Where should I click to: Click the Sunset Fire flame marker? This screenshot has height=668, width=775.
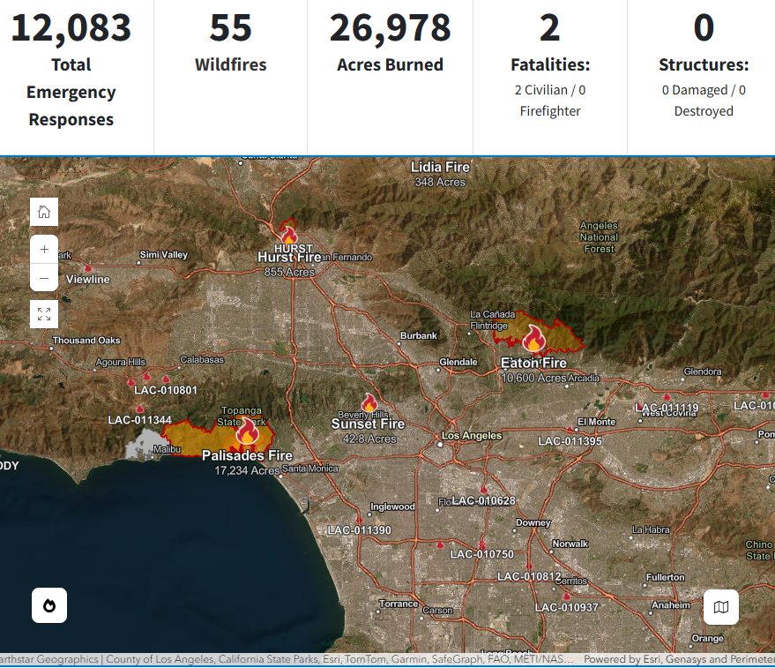[369, 403]
